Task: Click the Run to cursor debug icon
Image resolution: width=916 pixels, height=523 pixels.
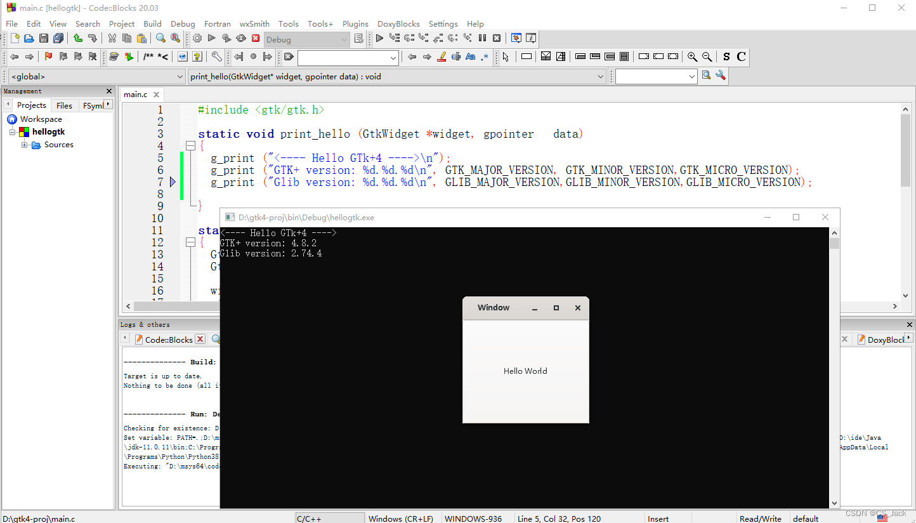Action: point(395,39)
